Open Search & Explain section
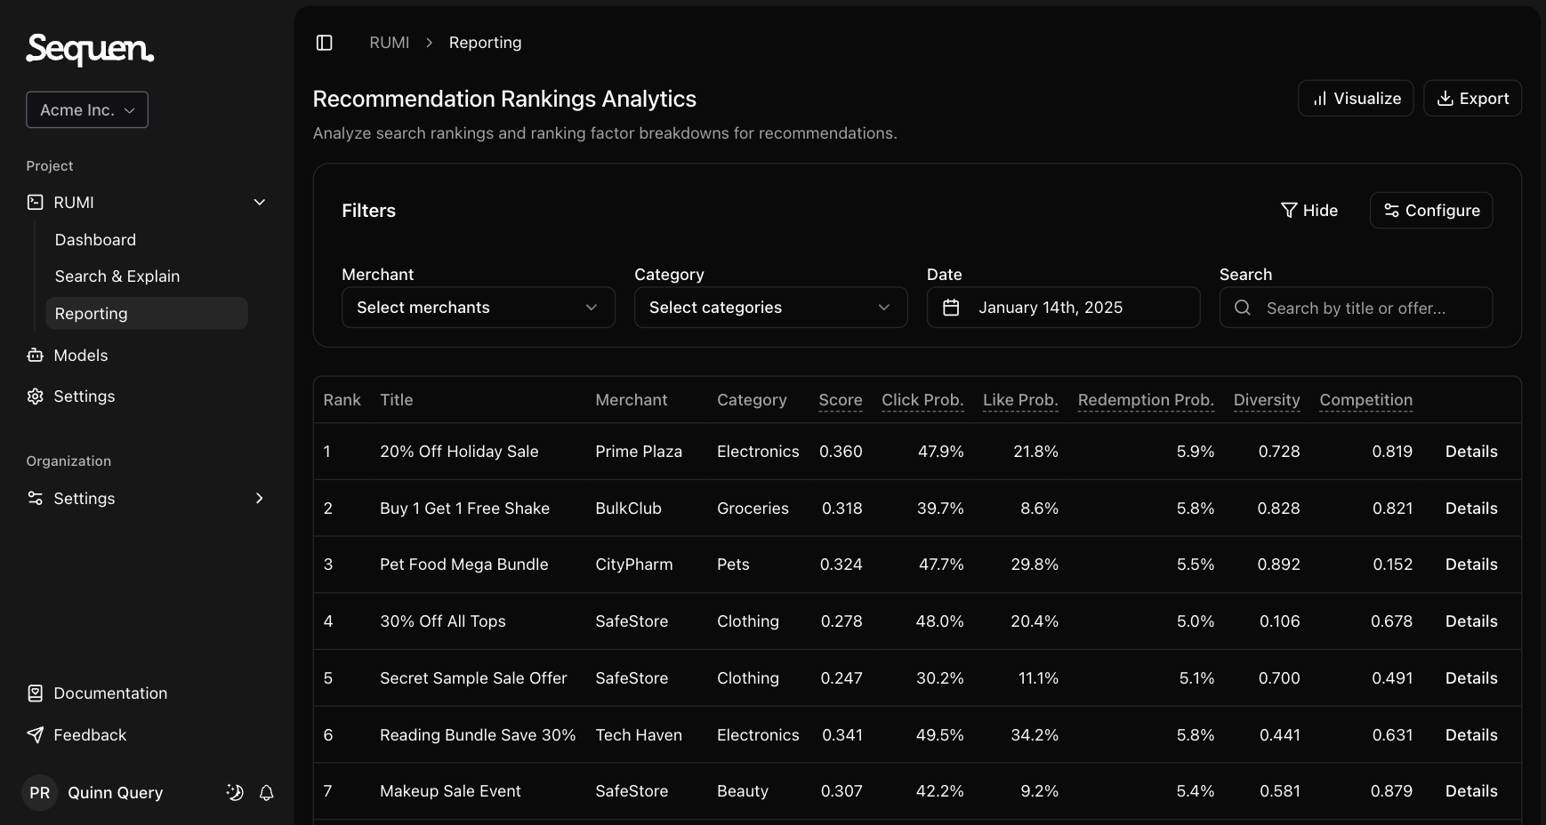The width and height of the screenshot is (1546, 825). pyautogui.click(x=117, y=276)
